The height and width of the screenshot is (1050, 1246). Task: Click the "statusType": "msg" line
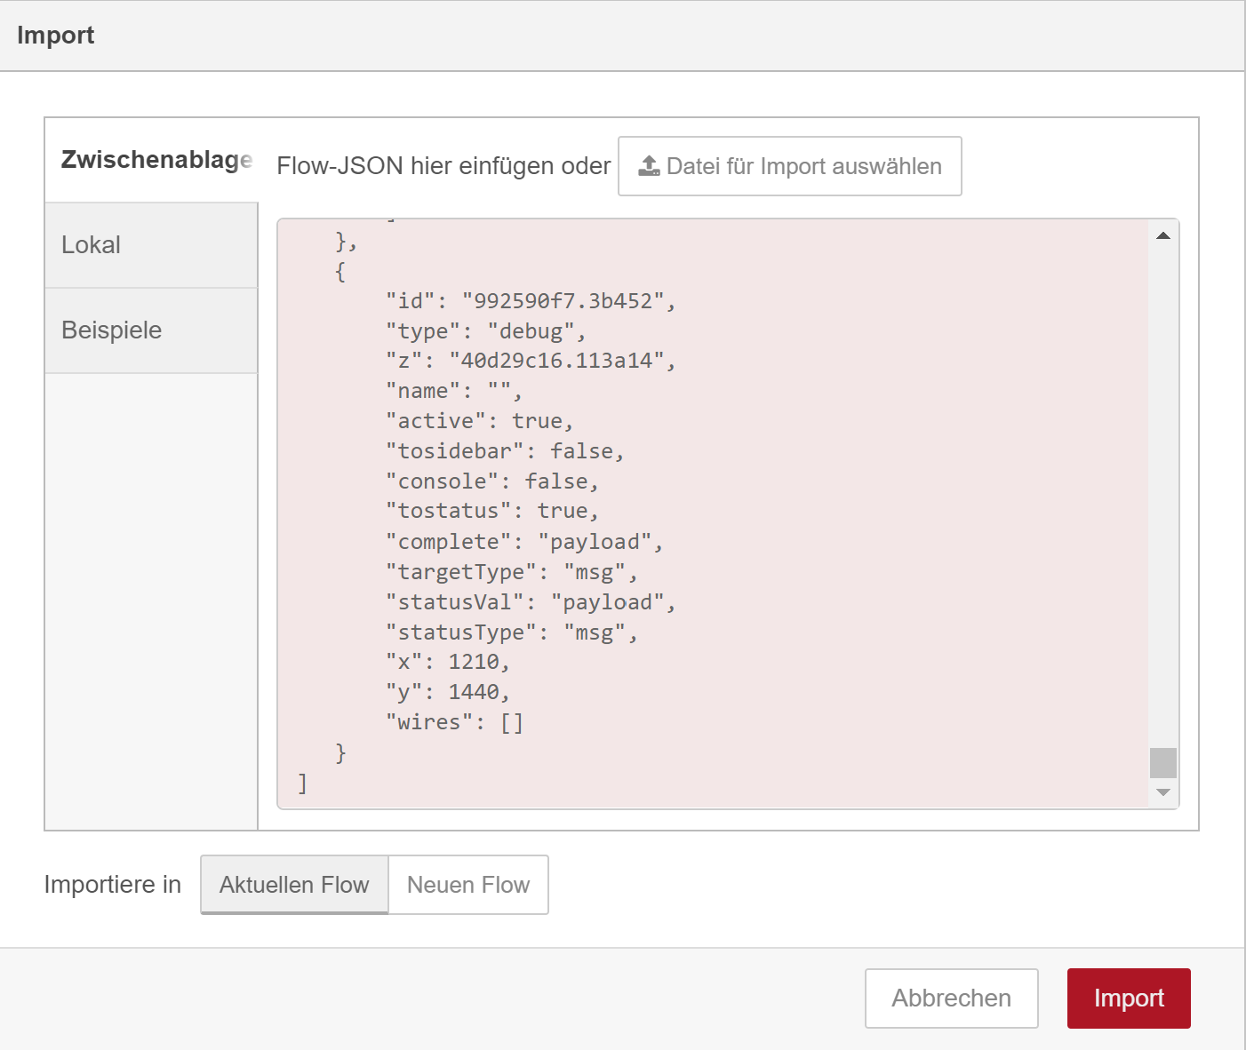tap(512, 632)
